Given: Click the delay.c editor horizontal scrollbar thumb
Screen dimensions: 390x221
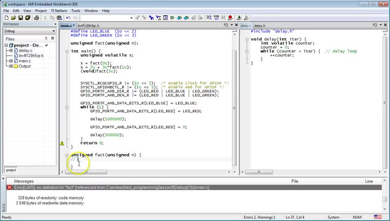Looking at the screenshot, I should click(259, 172).
